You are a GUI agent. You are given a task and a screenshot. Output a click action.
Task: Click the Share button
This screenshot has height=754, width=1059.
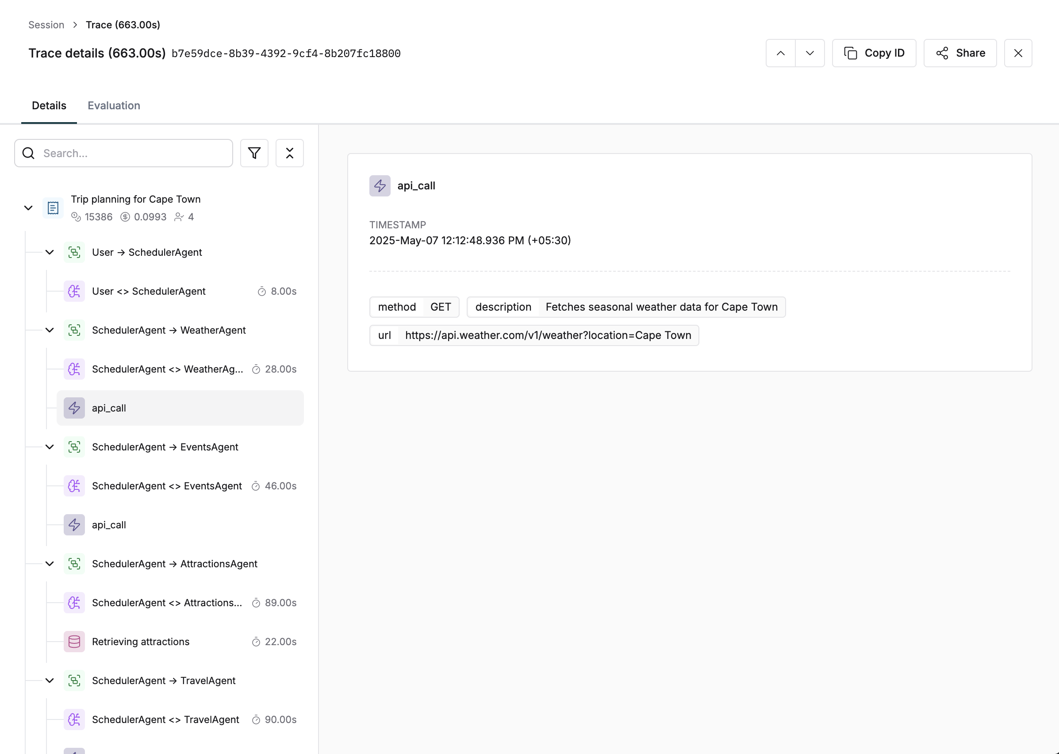(959, 54)
